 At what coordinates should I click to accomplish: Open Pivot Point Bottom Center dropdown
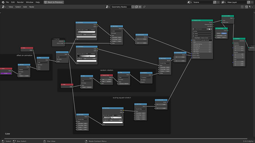pos(206,38)
